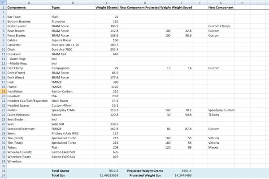Click the 87.8 weight saved cell

click(182, 129)
